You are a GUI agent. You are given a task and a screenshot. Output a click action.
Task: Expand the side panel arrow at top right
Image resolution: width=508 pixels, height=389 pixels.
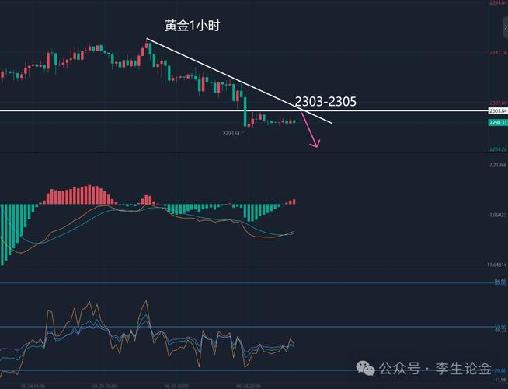(506, 27)
